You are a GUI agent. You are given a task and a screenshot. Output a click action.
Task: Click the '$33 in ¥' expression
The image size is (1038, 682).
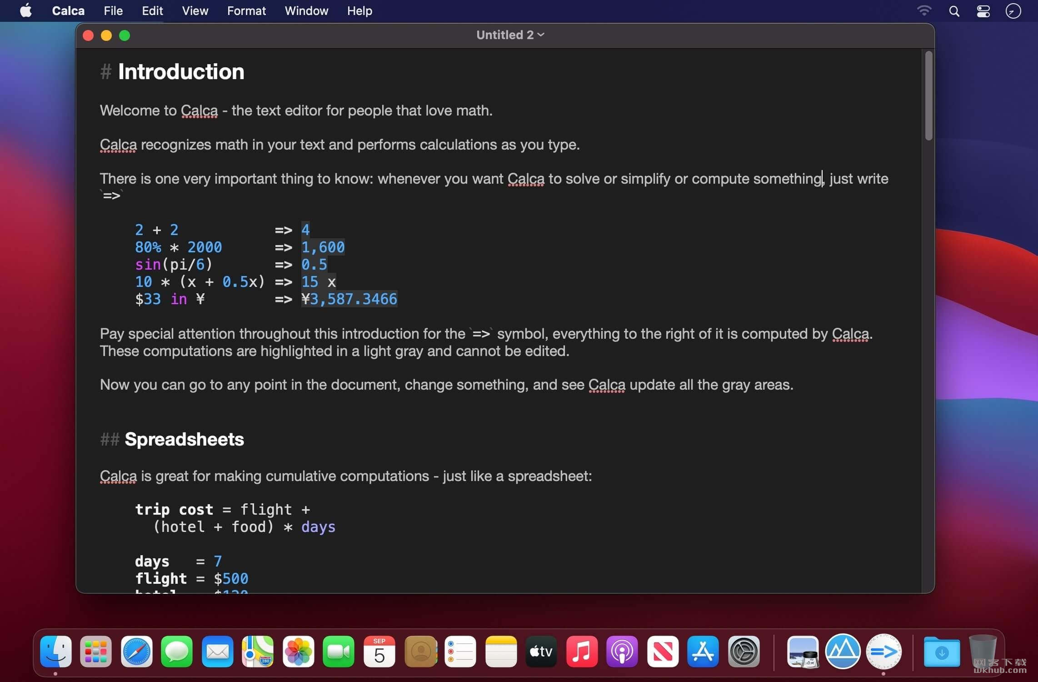click(x=170, y=299)
